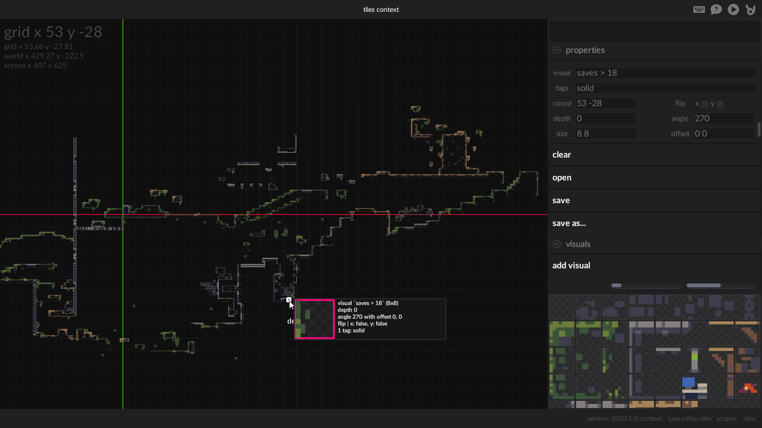Select the grassy corner tile with yellow-green top
The image size is (762, 428).
(562, 333)
